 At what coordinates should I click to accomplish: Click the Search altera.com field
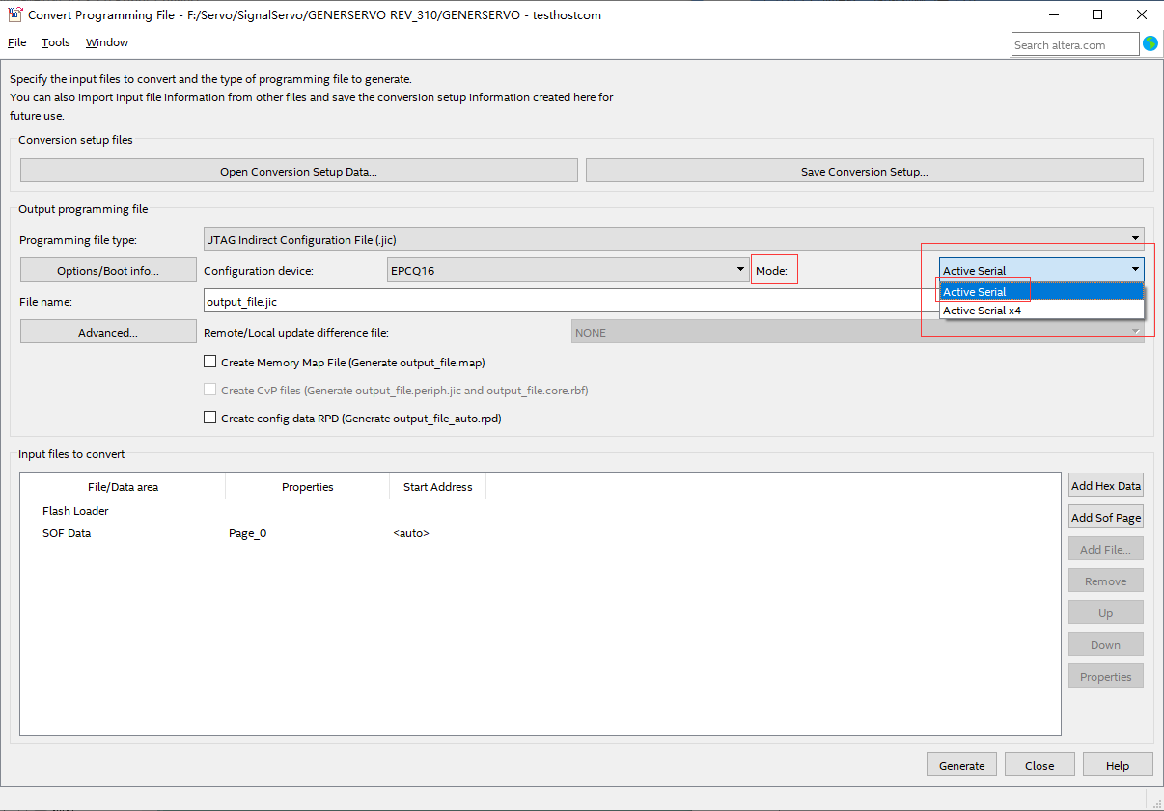[1075, 44]
